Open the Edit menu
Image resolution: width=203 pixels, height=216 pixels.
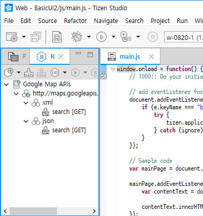coord(26,21)
